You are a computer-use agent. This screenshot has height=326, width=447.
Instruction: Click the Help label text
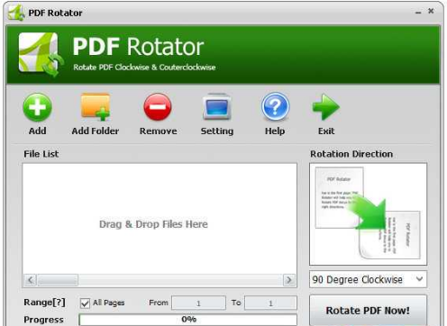point(275,131)
